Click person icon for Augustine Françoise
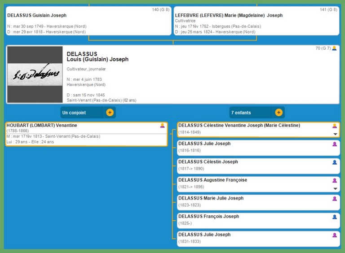The image size is (345, 253). point(334,180)
